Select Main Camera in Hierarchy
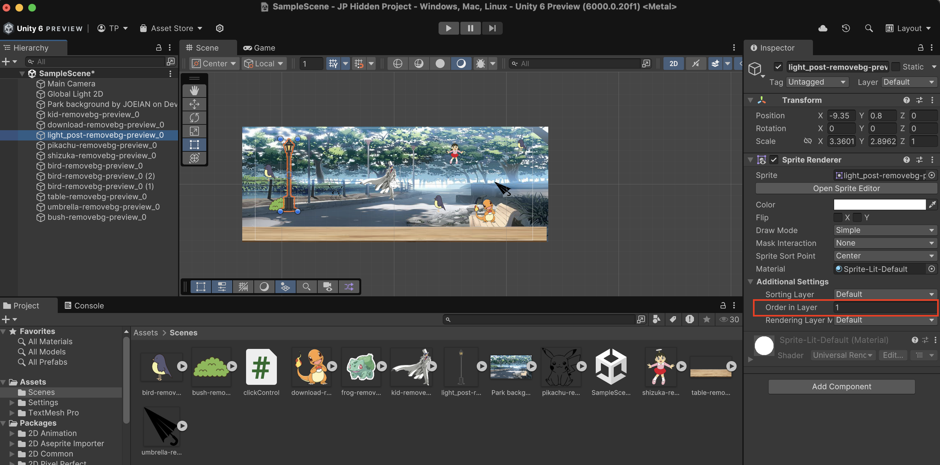This screenshot has height=465, width=940. pyautogui.click(x=71, y=83)
